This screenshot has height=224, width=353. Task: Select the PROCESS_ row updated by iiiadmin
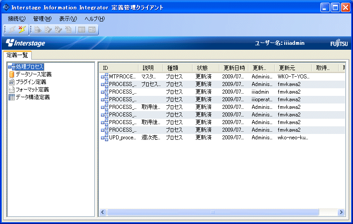222,92
